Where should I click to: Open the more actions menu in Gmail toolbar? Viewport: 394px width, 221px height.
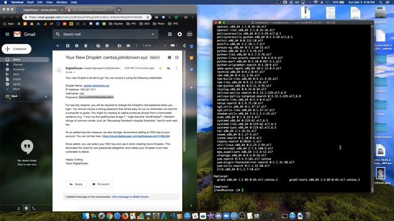point(137,45)
